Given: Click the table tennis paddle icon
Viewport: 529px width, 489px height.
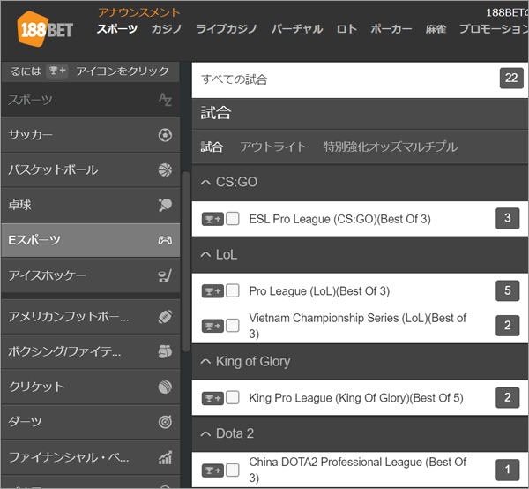Looking at the screenshot, I should 165,205.
